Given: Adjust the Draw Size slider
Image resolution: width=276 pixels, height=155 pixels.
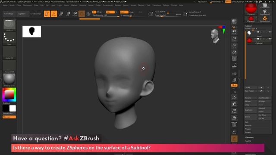Looking at the screenshot, I should [x=168, y=15].
